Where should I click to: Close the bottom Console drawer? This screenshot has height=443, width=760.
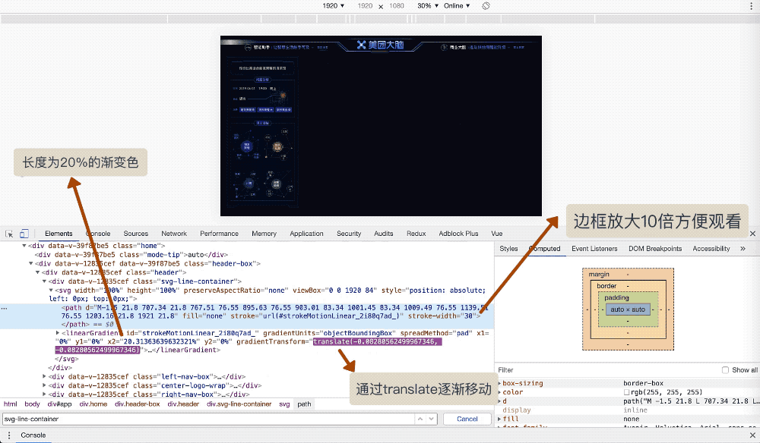[752, 435]
